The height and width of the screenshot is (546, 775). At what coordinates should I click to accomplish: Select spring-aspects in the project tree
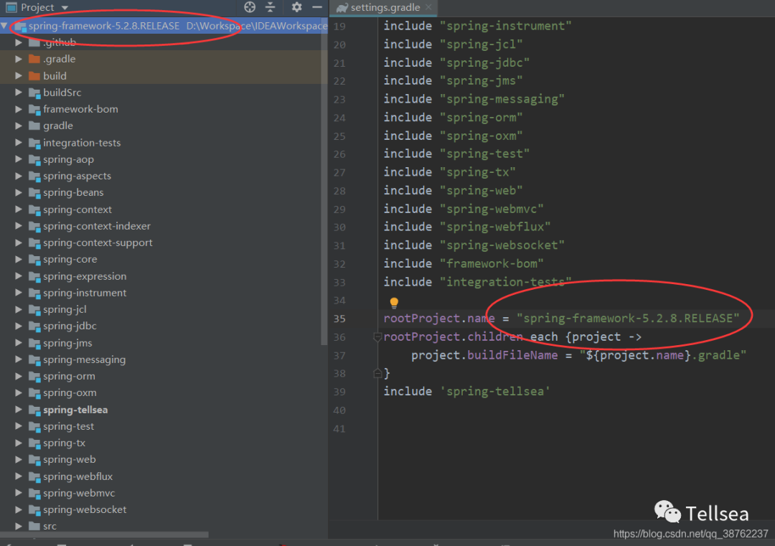pos(77,176)
